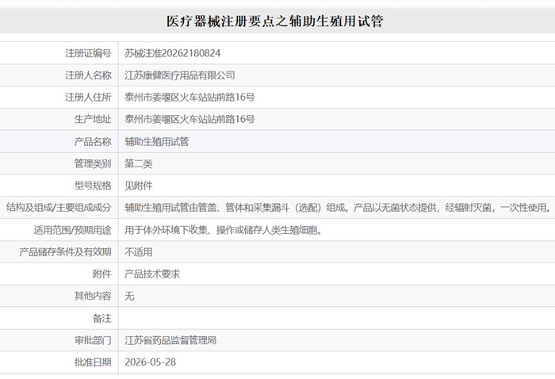The height and width of the screenshot is (379, 555).
Task: Click the value 不适用
Action: coord(139,252)
